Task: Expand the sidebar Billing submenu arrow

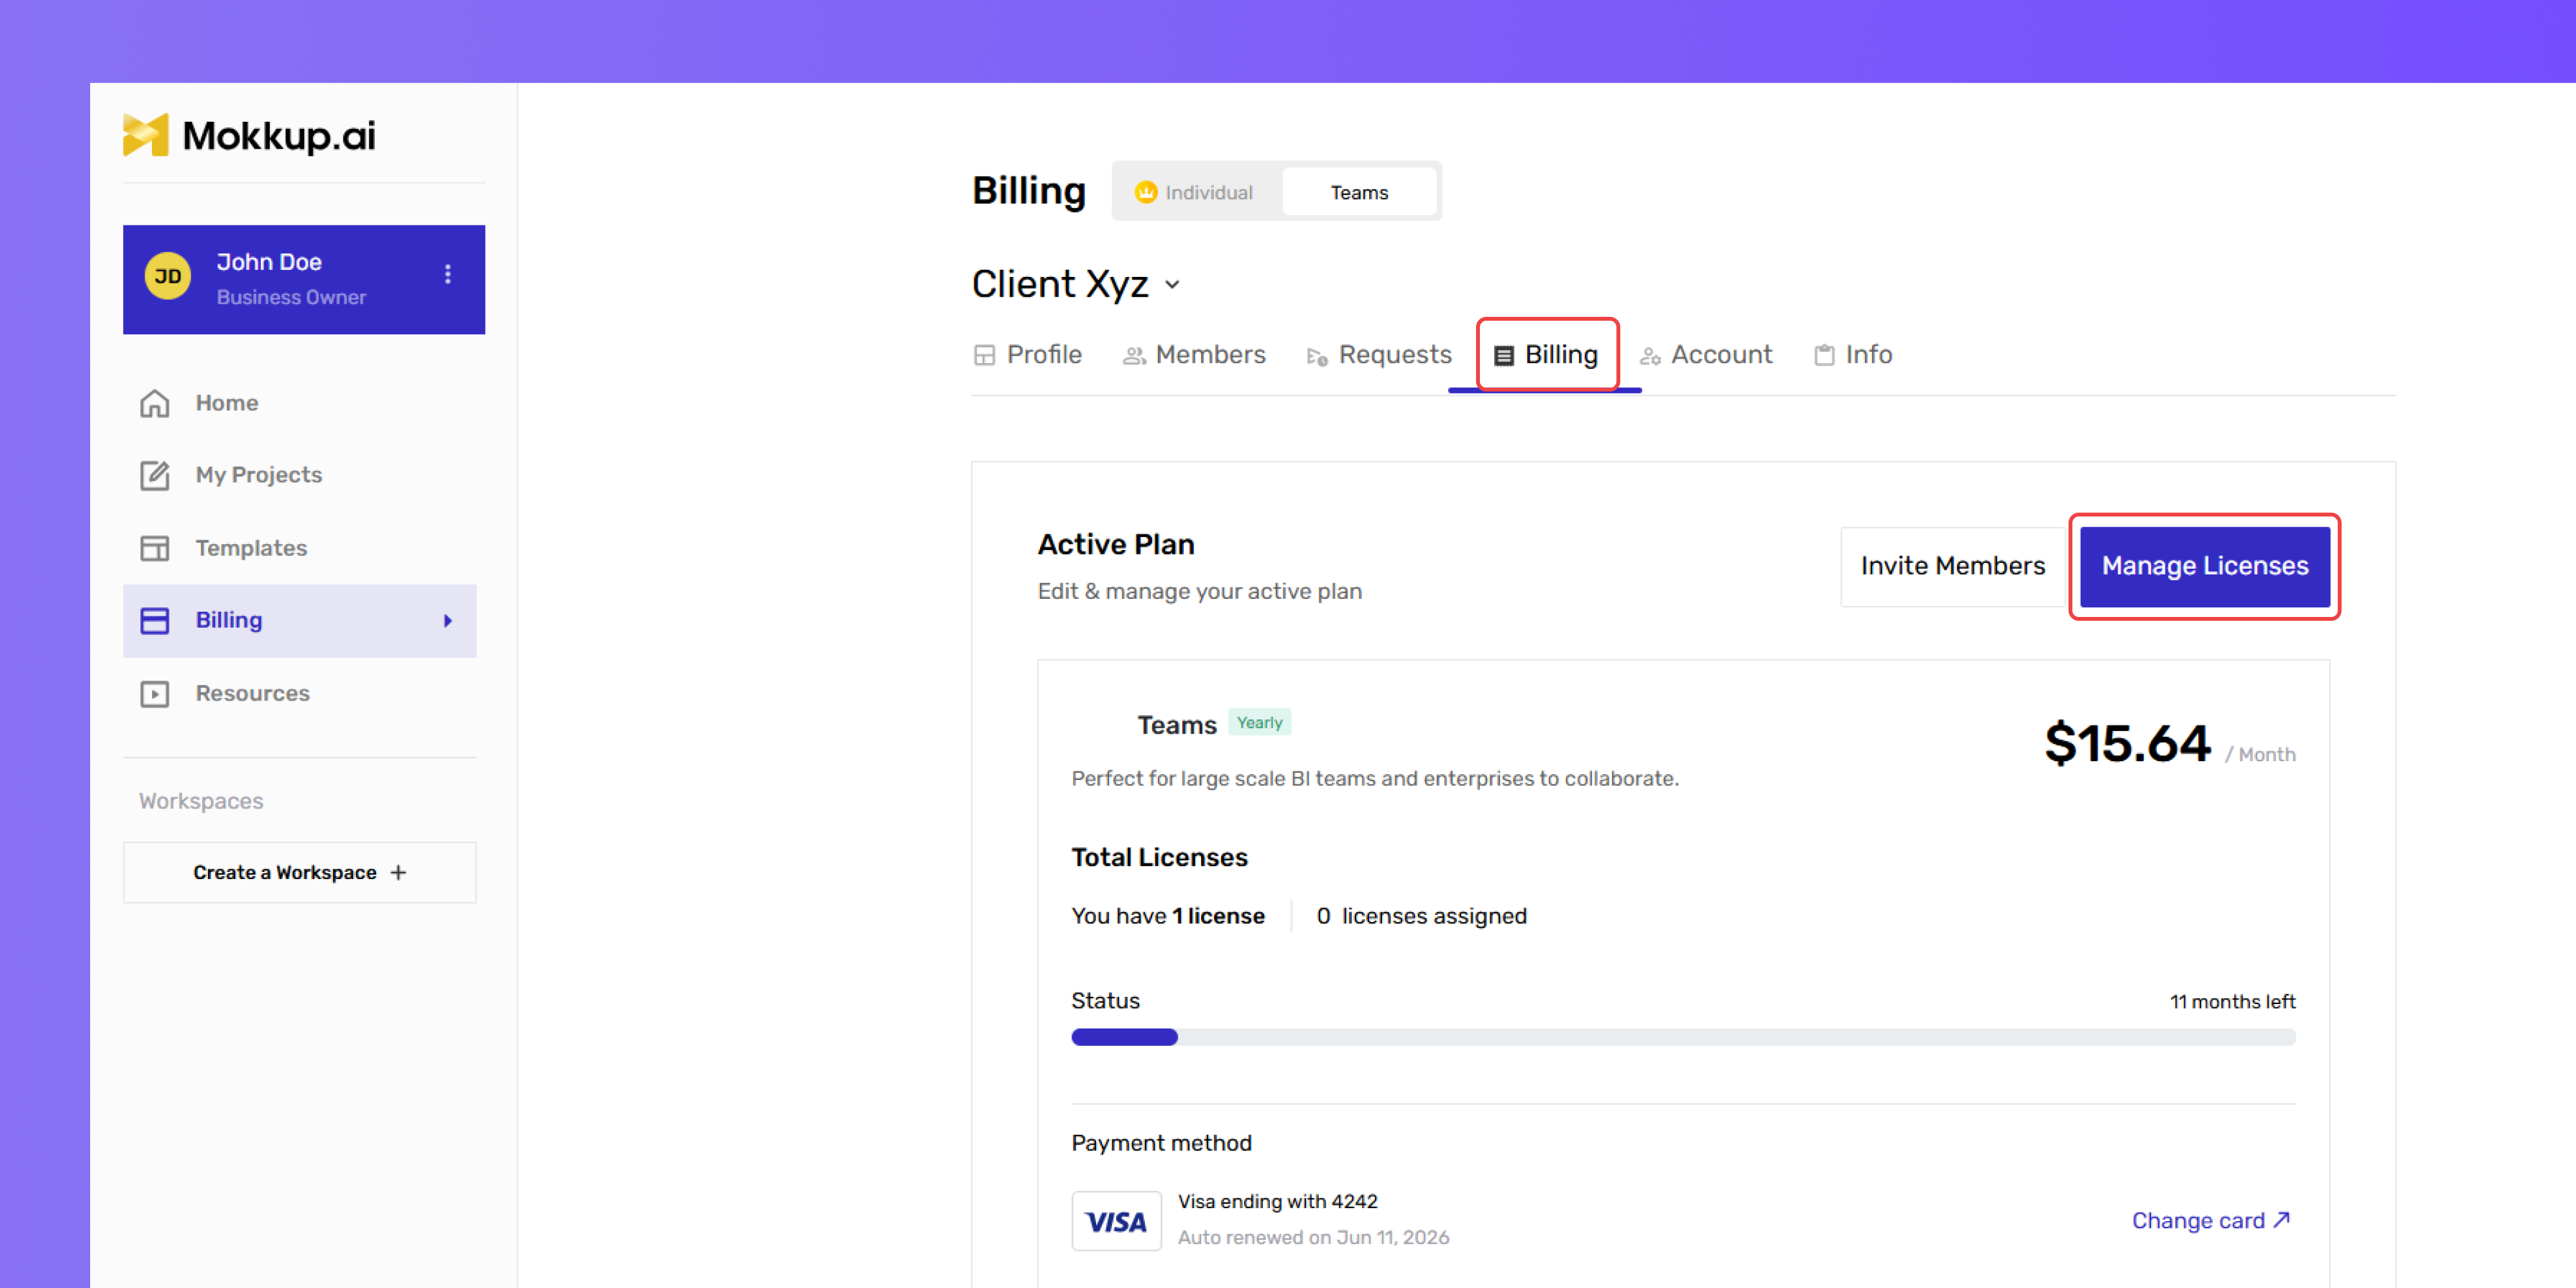Action: pos(448,620)
